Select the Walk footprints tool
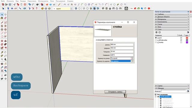 [x=2, y=79]
